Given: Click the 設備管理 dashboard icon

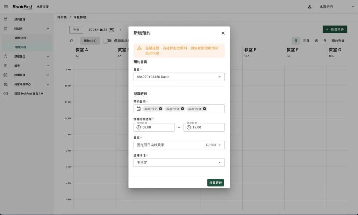Looking at the screenshot, I should click(6, 75).
